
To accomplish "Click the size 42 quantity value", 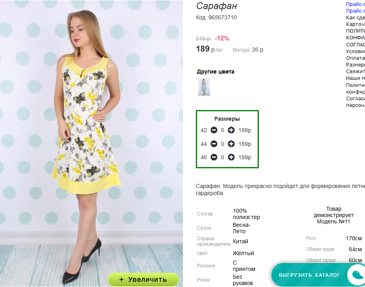I will click(223, 131).
